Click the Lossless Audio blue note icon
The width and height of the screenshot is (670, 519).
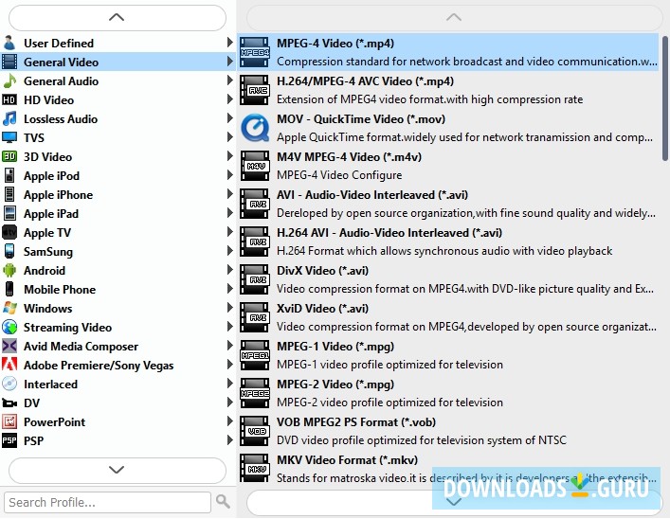click(9, 118)
